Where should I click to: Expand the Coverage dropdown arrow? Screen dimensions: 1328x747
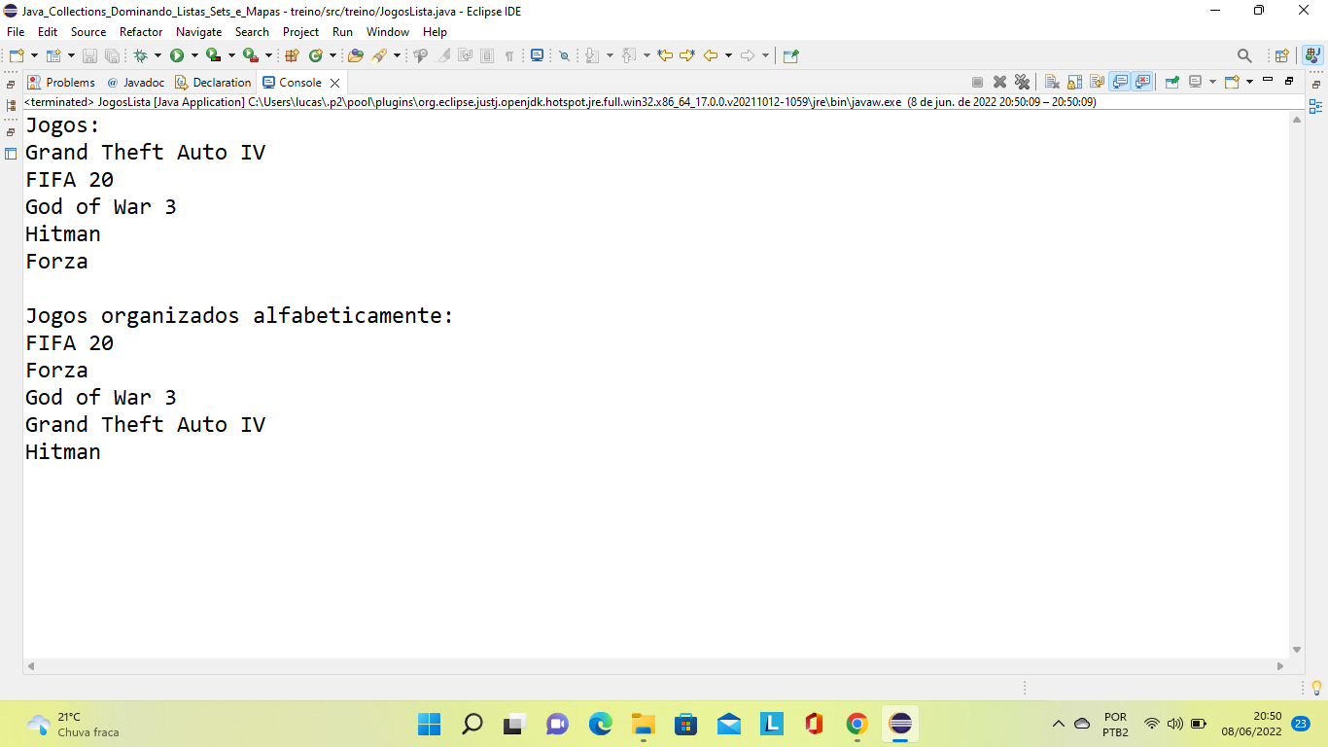coord(231,55)
